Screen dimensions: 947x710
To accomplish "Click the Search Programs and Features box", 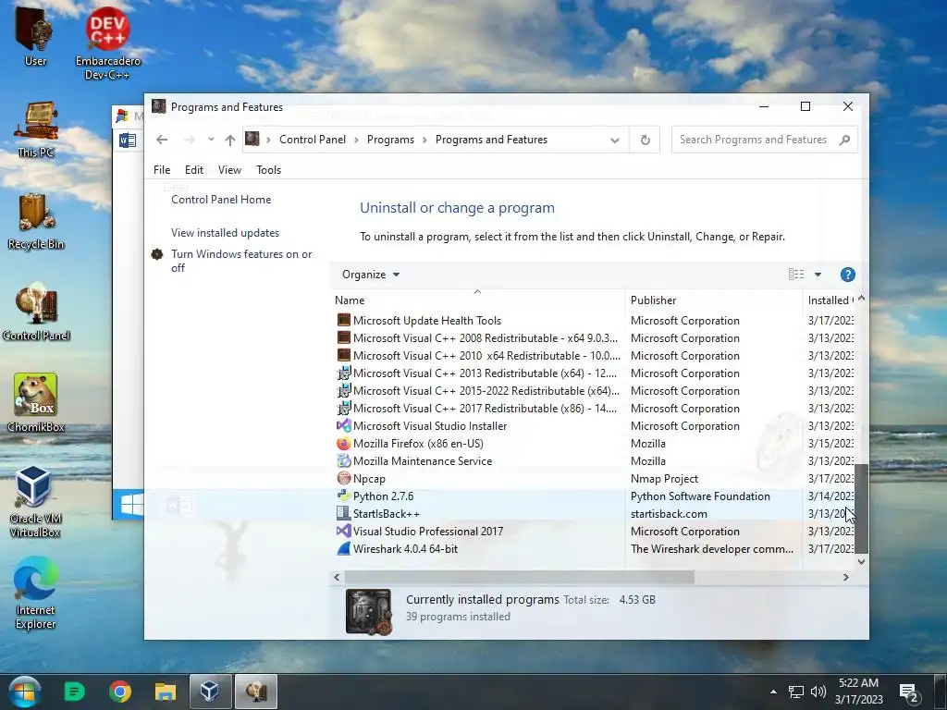I will [764, 141].
